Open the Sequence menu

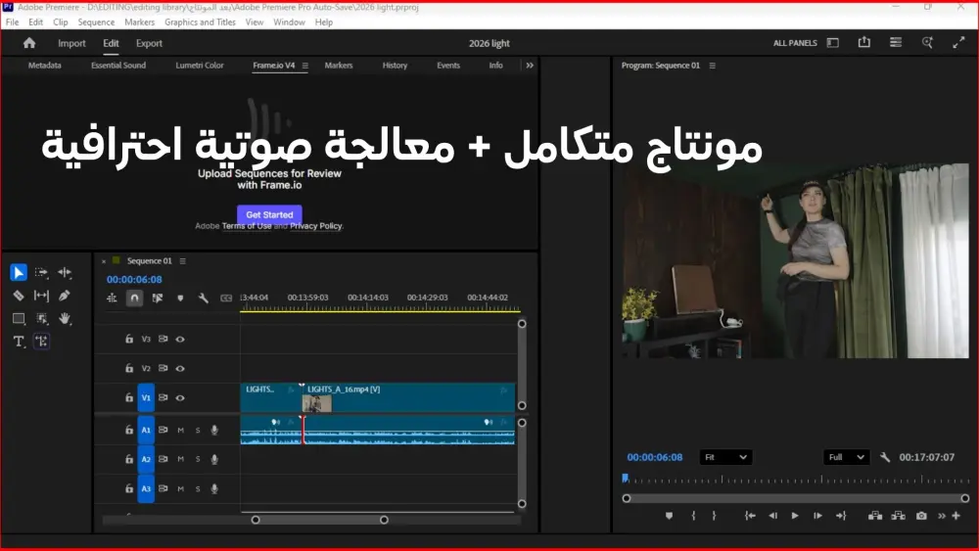click(96, 22)
